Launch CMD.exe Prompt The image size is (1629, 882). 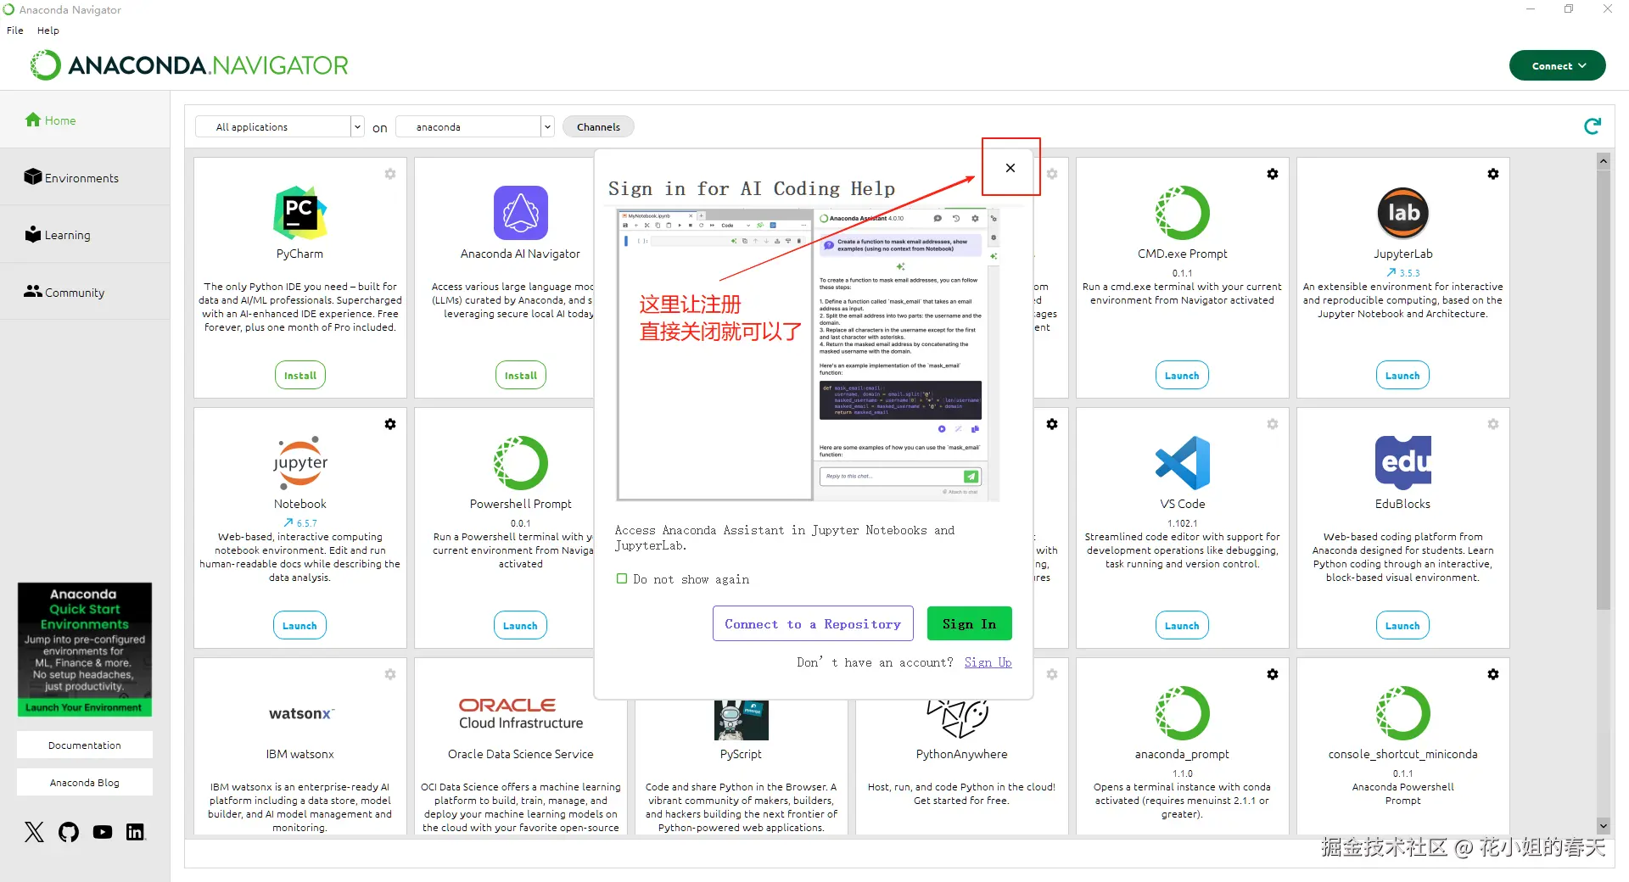1182,375
